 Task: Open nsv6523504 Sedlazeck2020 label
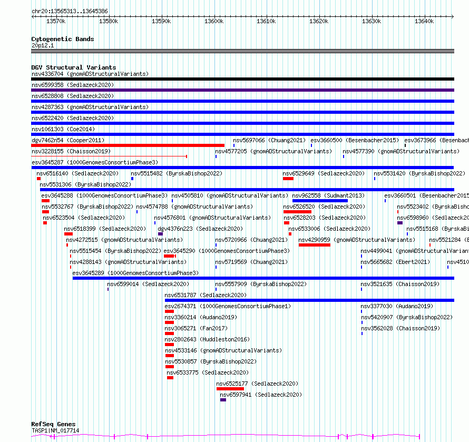point(84,218)
